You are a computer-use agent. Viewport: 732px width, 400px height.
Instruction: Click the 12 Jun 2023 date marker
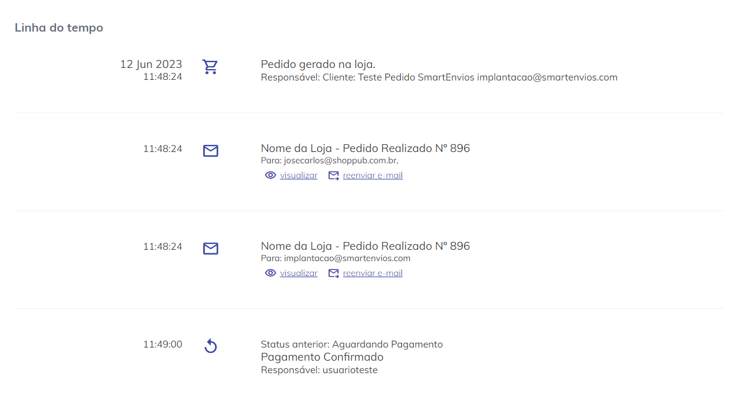pyautogui.click(x=151, y=64)
